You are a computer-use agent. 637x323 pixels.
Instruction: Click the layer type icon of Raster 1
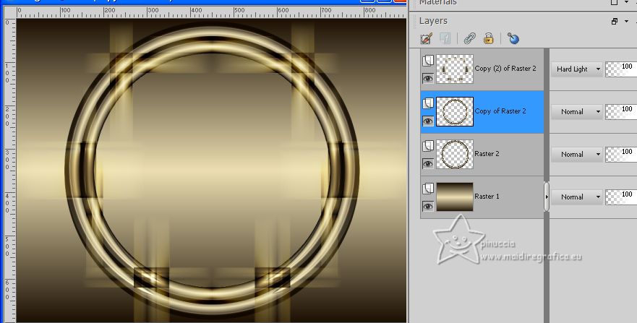[428, 189]
